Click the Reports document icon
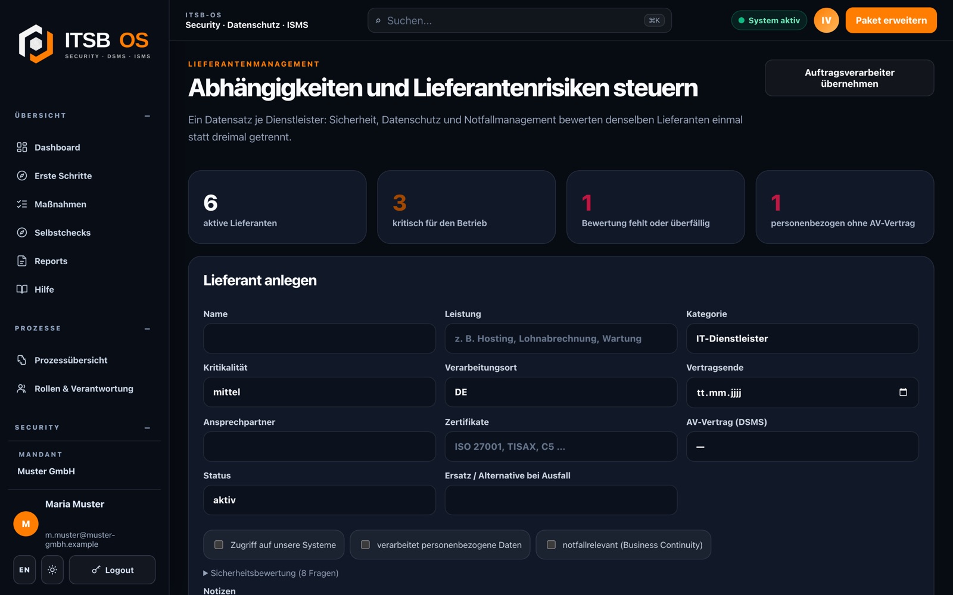953x595 pixels. (22, 261)
